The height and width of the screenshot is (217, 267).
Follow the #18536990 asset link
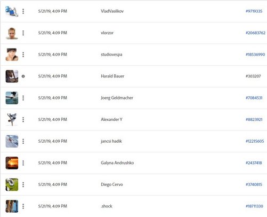pos(255,55)
